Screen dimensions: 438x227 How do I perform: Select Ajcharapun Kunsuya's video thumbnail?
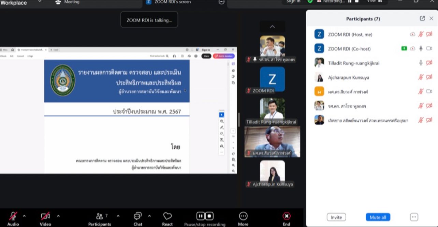(x=272, y=171)
